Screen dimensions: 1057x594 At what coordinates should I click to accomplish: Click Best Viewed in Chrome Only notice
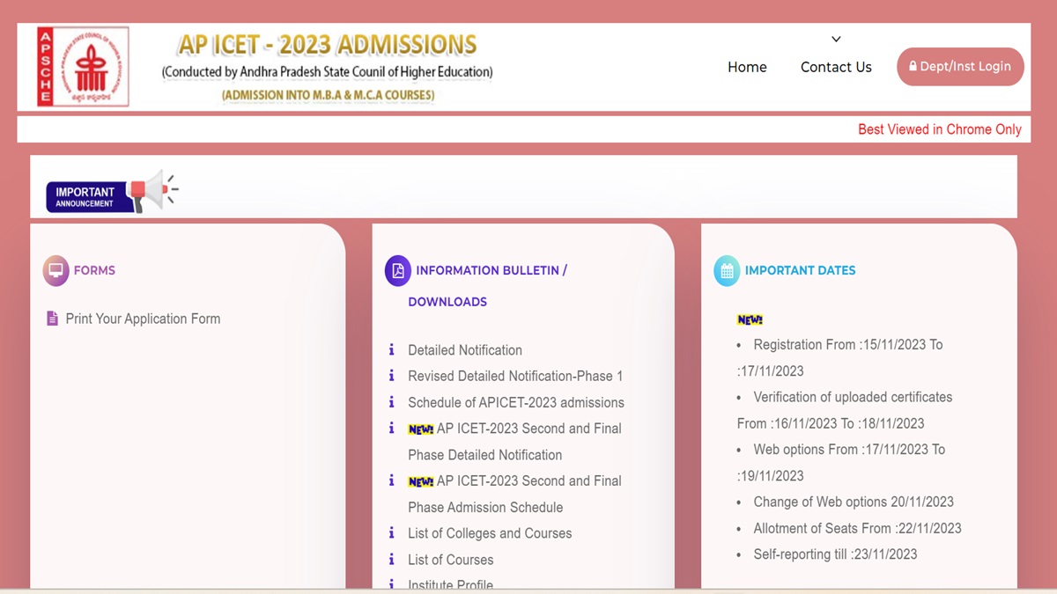pyautogui.click(x=940, y=129)
